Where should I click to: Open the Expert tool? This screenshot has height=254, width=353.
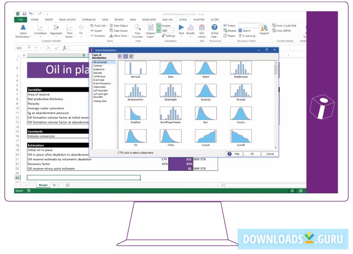[96, 31]
